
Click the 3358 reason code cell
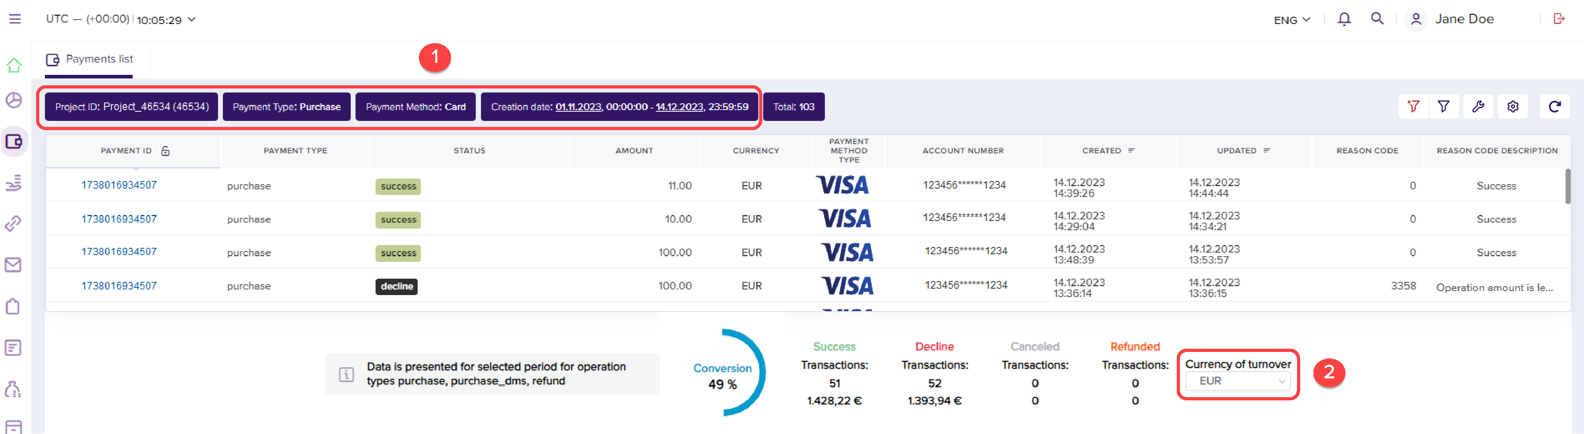1403,286
